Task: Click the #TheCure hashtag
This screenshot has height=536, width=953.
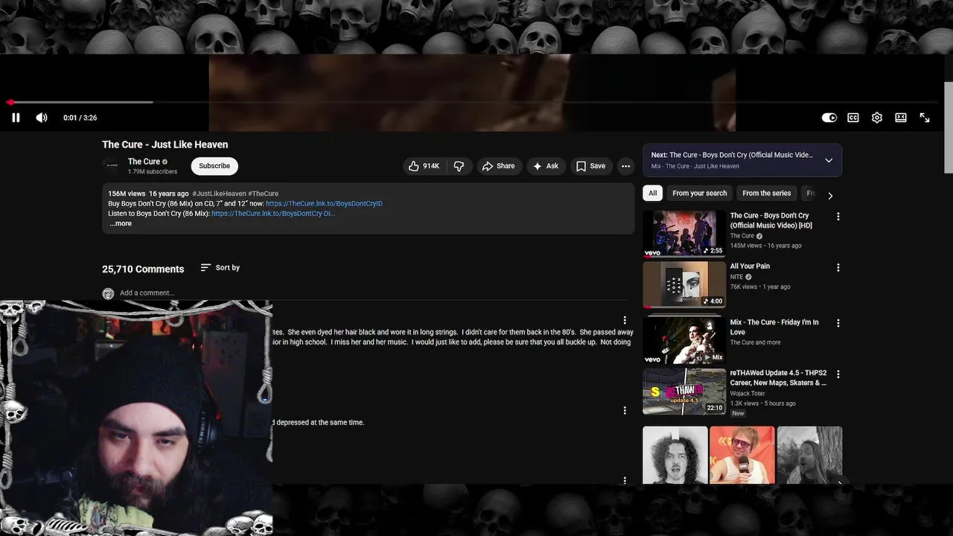Action: point(264,194)
